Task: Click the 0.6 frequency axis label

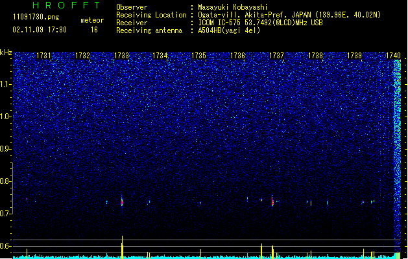Action: click(x=6, y=246)
